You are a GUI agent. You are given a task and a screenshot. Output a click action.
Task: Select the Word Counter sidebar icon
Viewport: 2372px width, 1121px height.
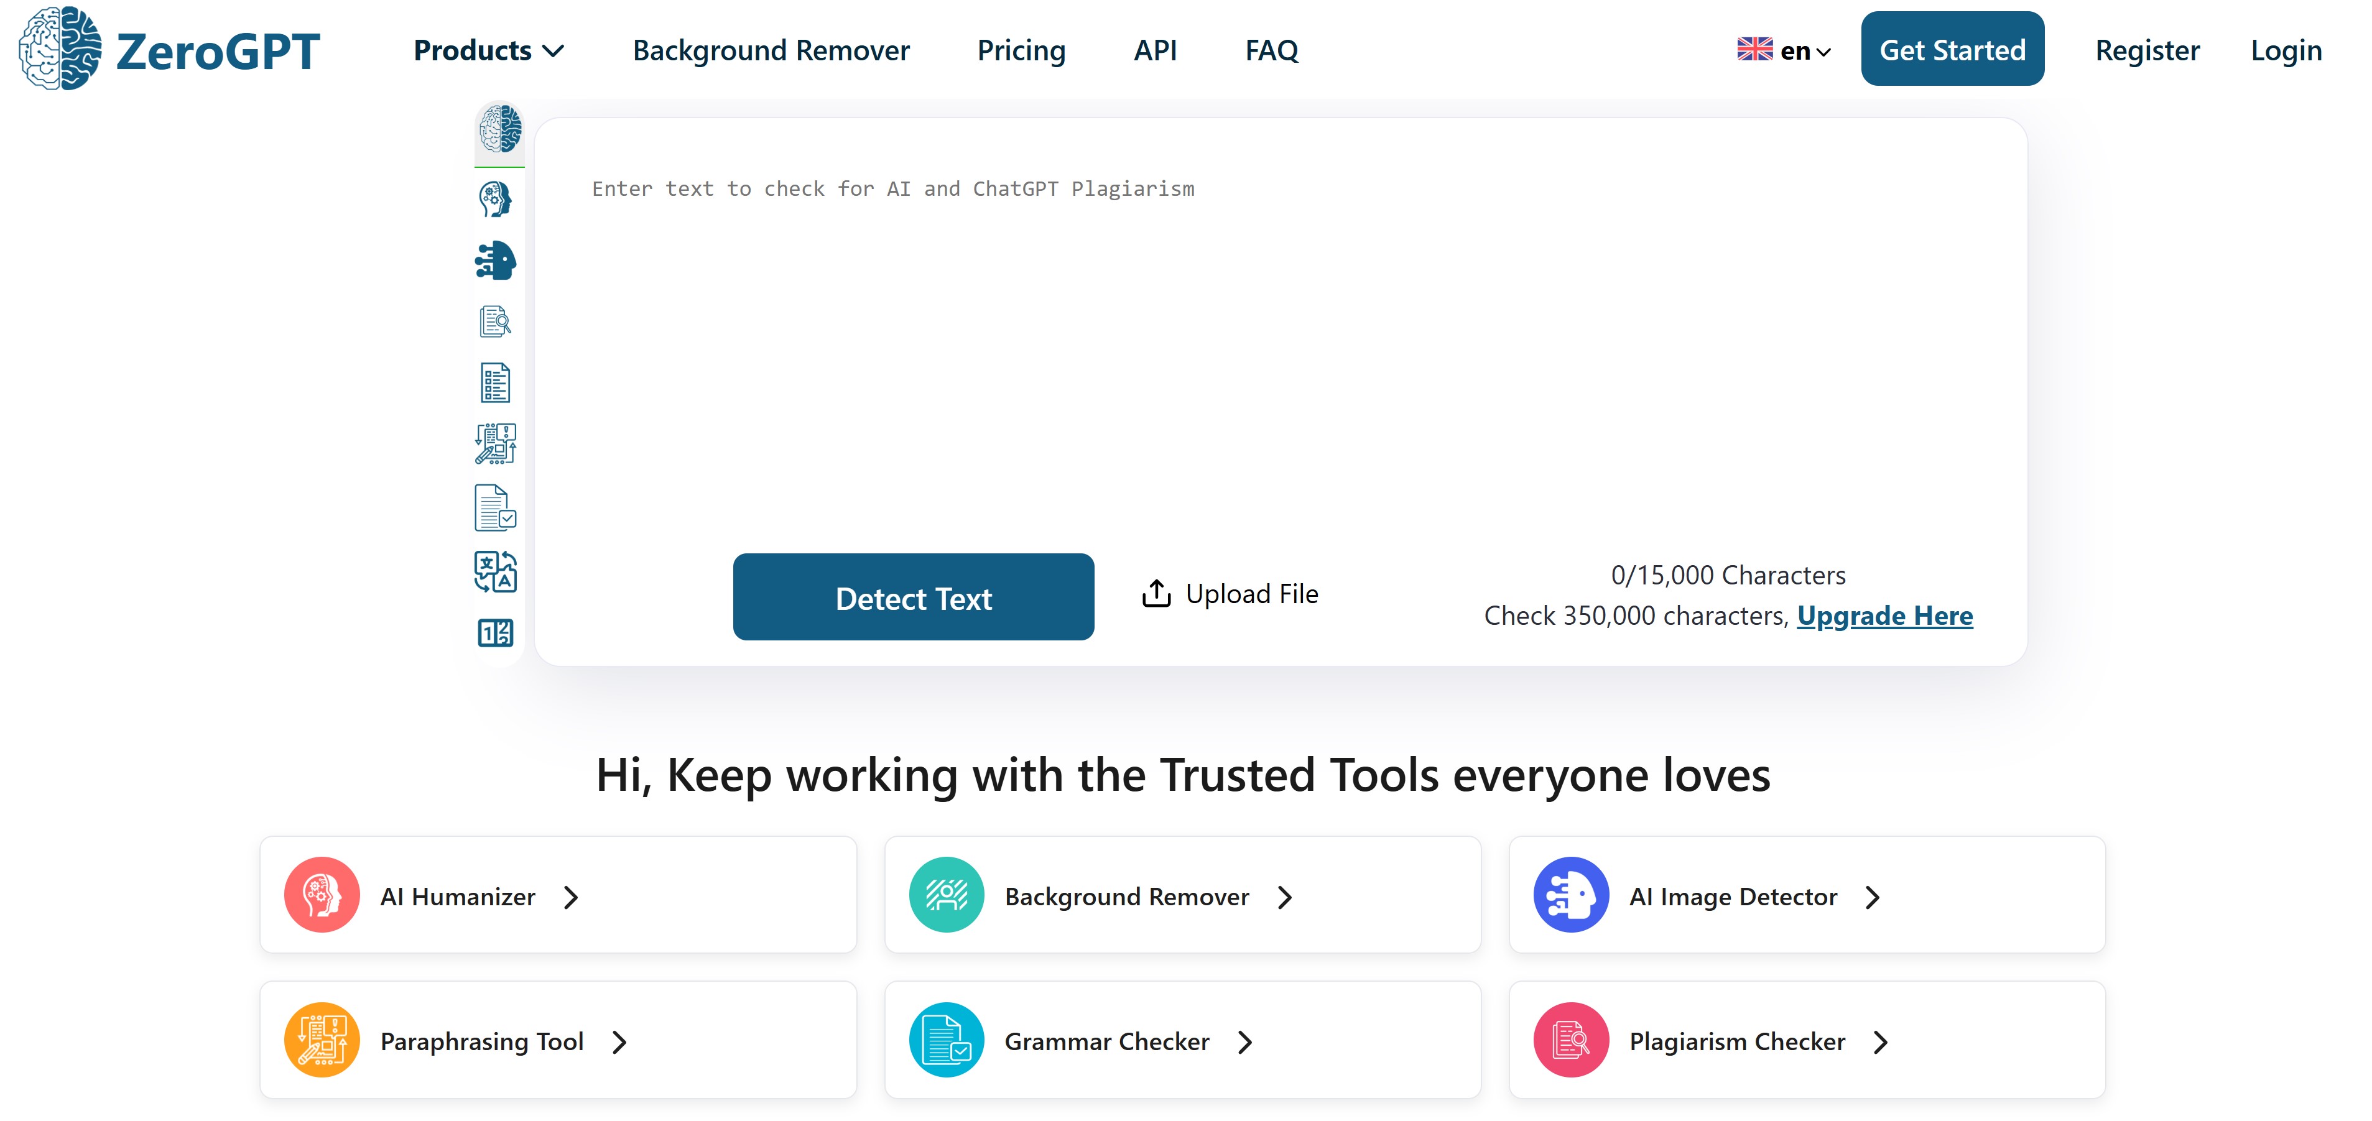click(496, 632)
